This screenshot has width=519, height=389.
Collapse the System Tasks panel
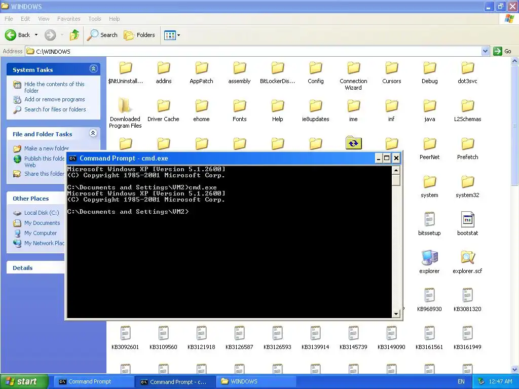pos(93,69)
